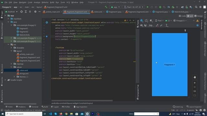Run the app with the green play button
The height and width of the screenshot is (116, 207).
147,7
